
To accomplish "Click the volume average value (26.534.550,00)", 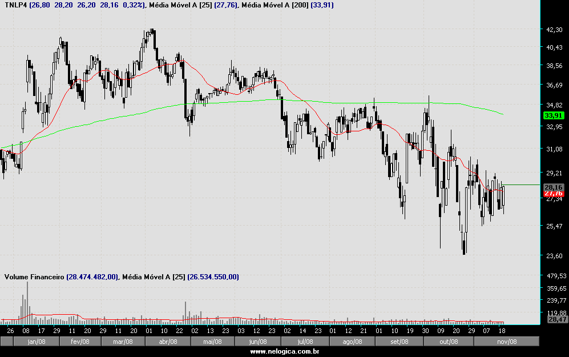I will pos(213,276).
